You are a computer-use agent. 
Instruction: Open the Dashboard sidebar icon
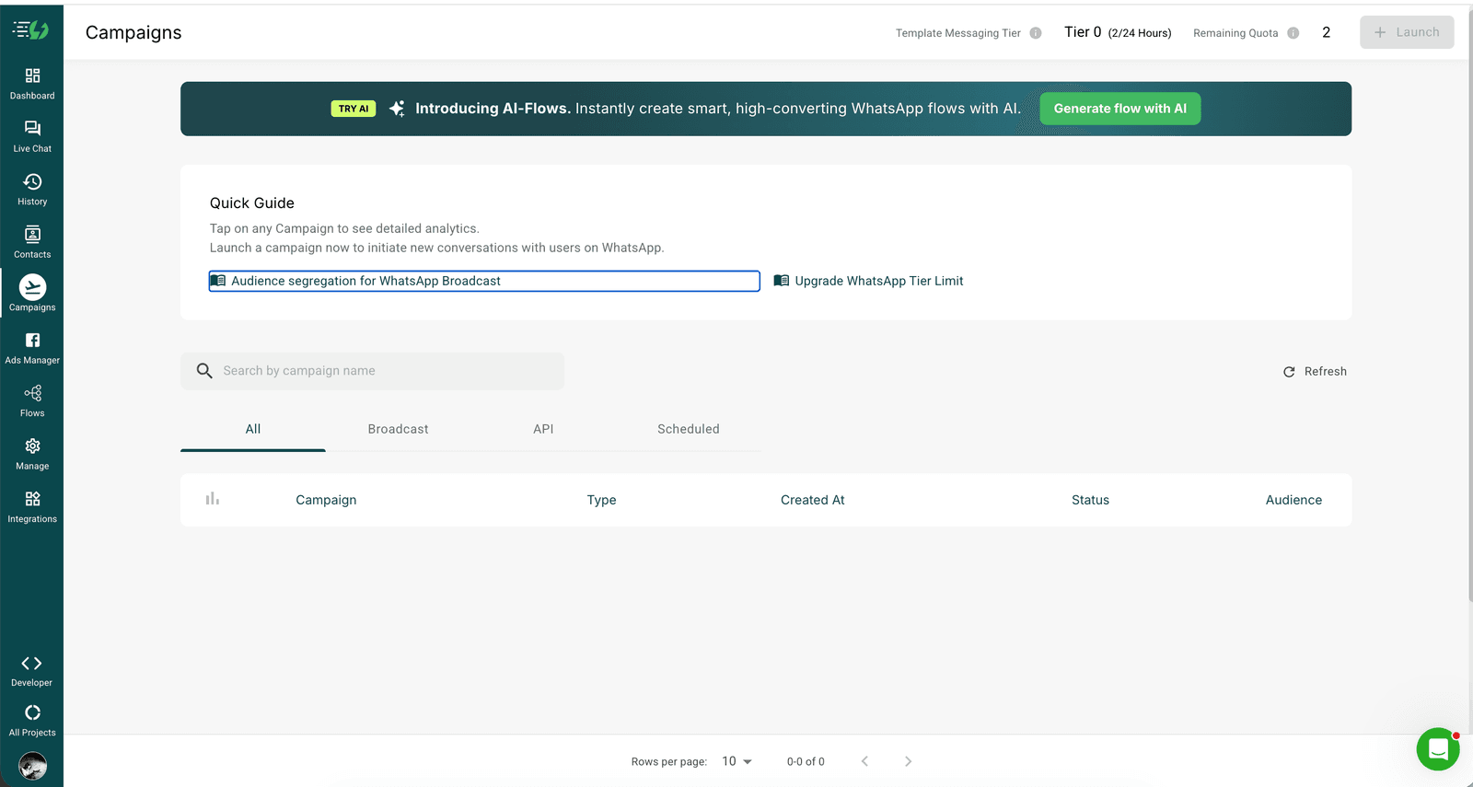32,75
